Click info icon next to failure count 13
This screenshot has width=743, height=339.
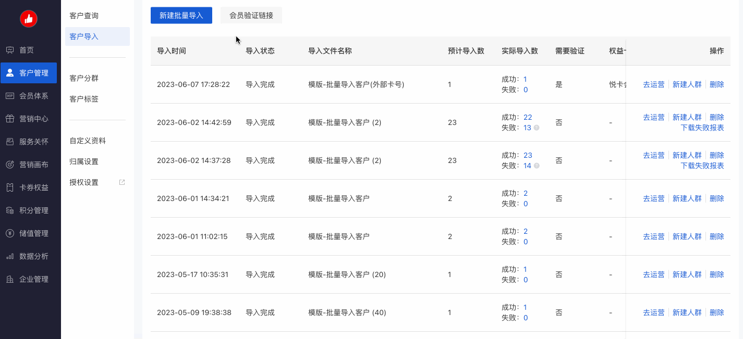click(x=537, y=128)
